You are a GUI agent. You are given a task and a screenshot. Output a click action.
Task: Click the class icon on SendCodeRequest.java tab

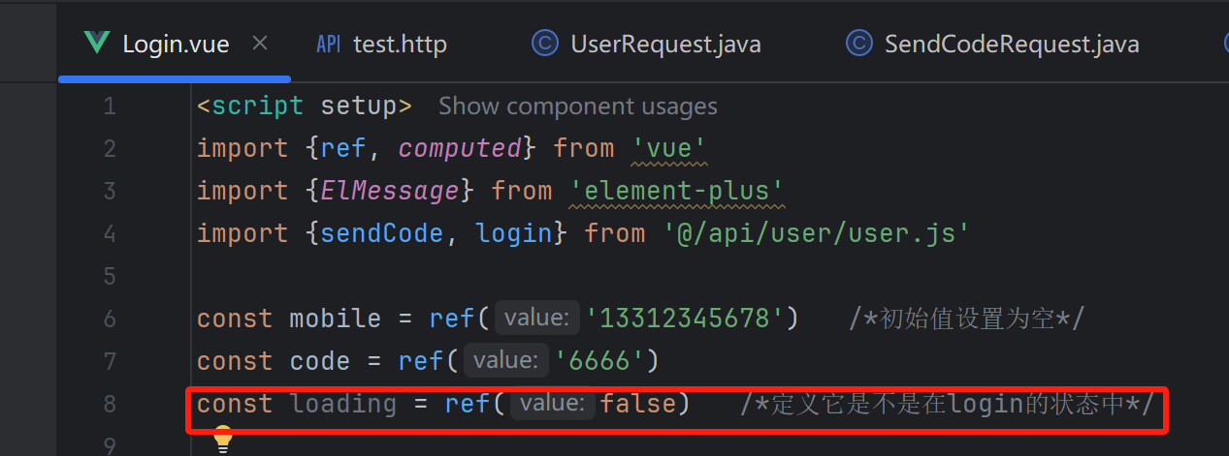point(859,44)
